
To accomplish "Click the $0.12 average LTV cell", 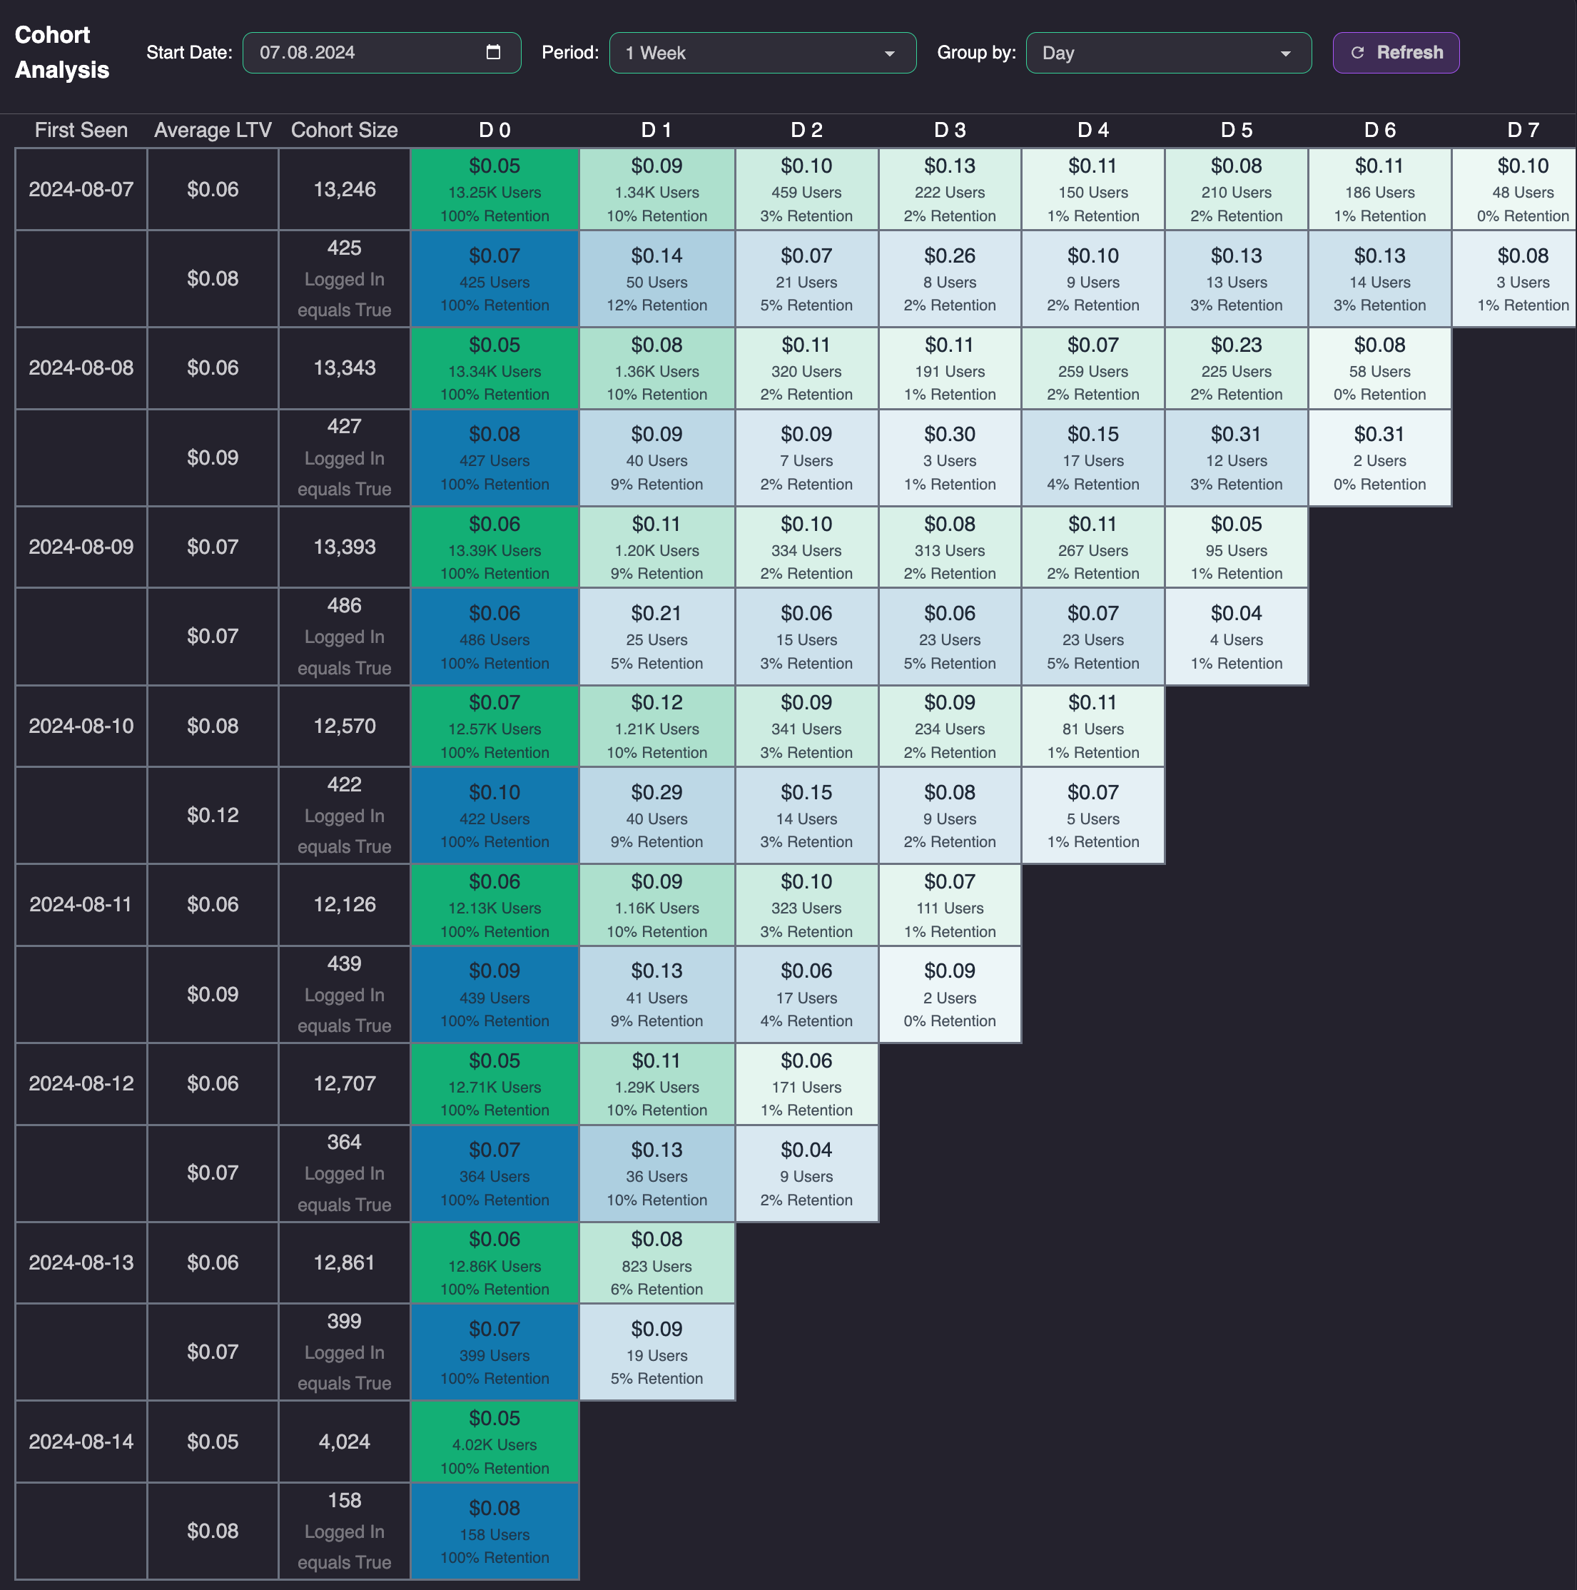I will [x=213, y=816].
